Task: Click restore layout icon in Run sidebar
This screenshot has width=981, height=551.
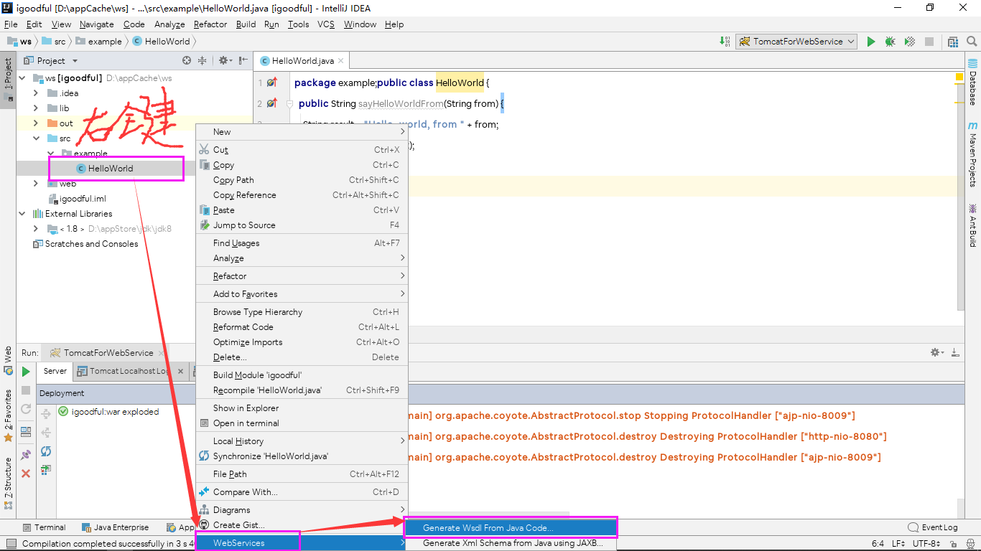Action: (x=26, y=432)
